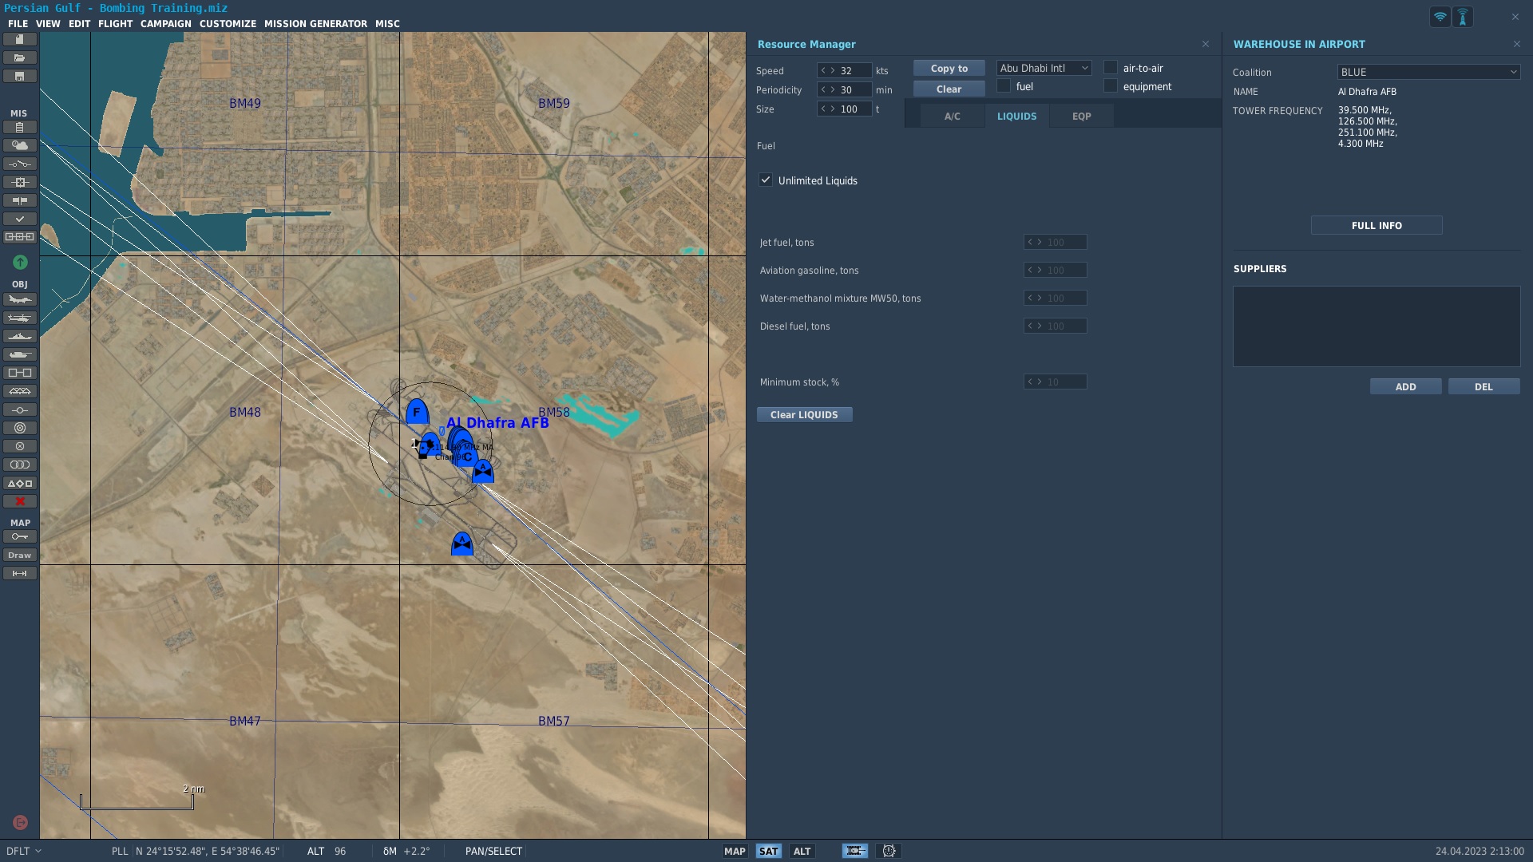Viewport: 1533px width, 862px height.
Task: Decrease Speed with left stepper arrow
Action: (x=823, y=70)
